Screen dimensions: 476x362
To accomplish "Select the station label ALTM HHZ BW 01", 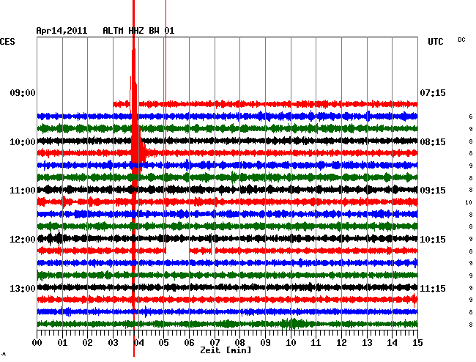I will click(x=138, y=31).
